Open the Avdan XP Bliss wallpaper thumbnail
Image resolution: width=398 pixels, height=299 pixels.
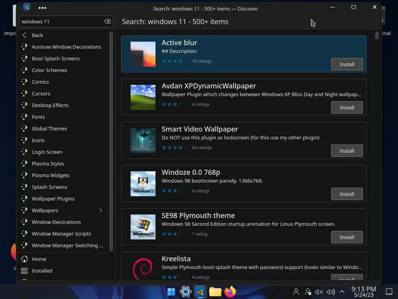click(143, 97)
